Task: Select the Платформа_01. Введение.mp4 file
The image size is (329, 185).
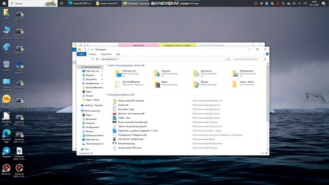Action: coord(130,135)
